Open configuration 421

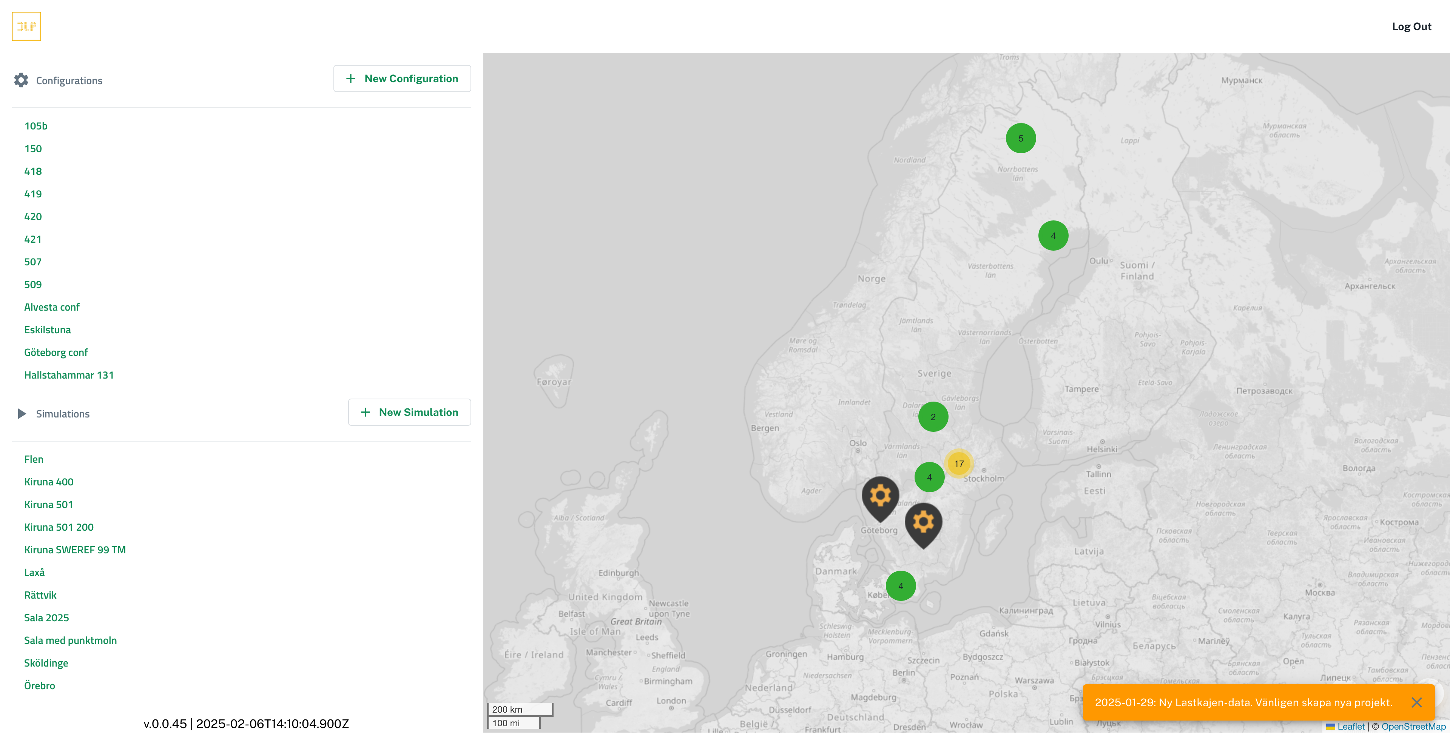(x=32, y=239)
